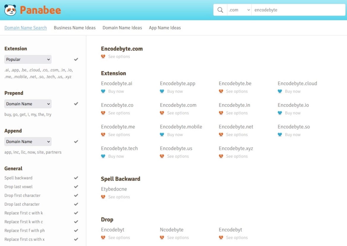This screenshot has height=246, width=347.
Task: Click the broken heart icon under Encodebyte.com heading
Action: pyautogui.click(x=103, y=56)
